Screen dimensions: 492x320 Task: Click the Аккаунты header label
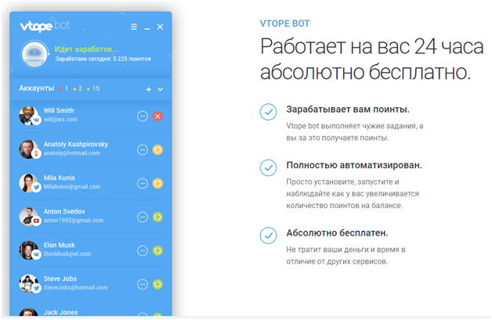coord(37,88)
